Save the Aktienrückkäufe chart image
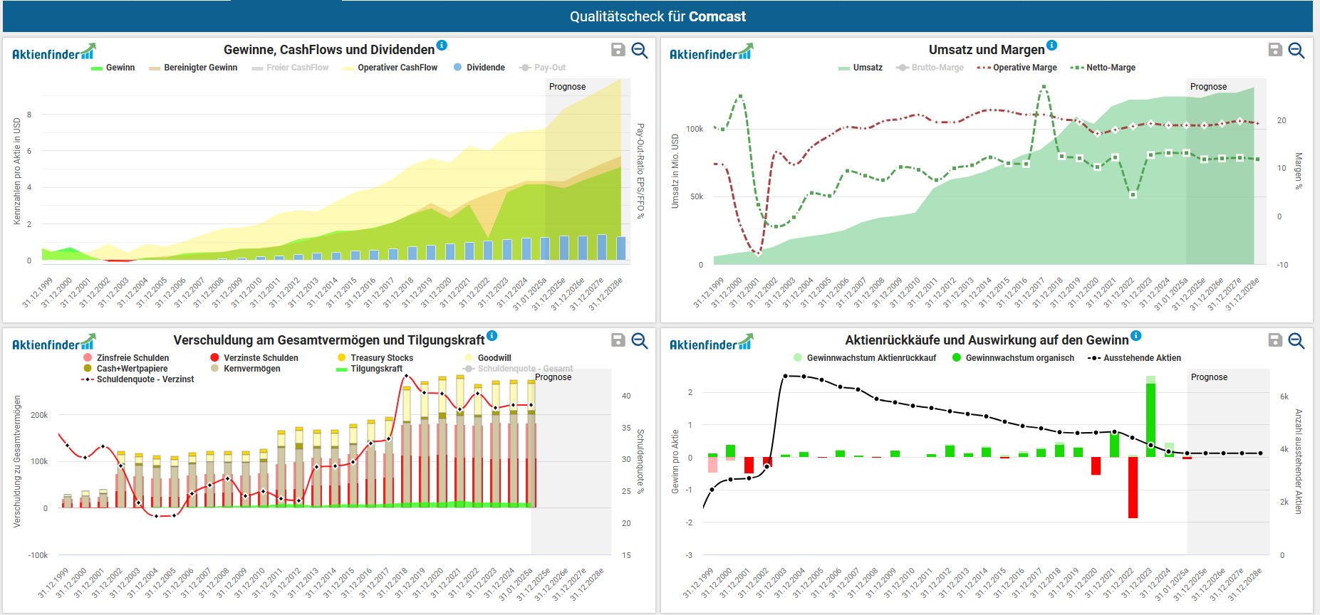The height and width of the screenshot is (615, 1320). pos(1275,340)
